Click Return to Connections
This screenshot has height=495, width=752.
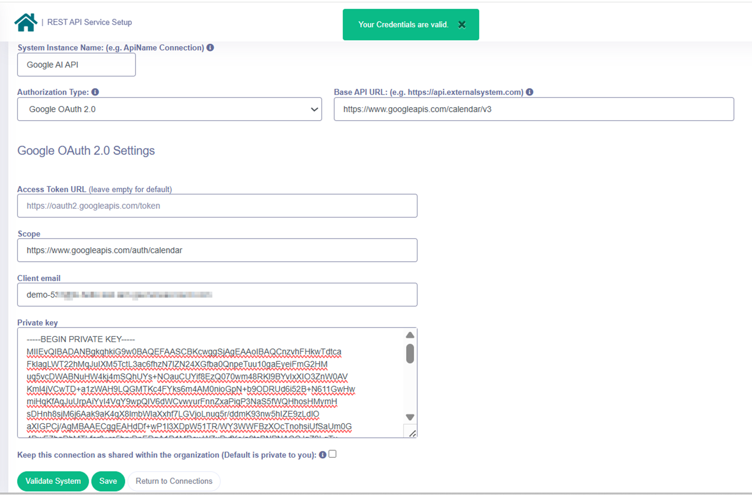174,481
